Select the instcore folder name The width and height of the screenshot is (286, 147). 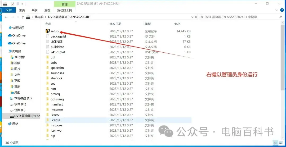(56, 125)
